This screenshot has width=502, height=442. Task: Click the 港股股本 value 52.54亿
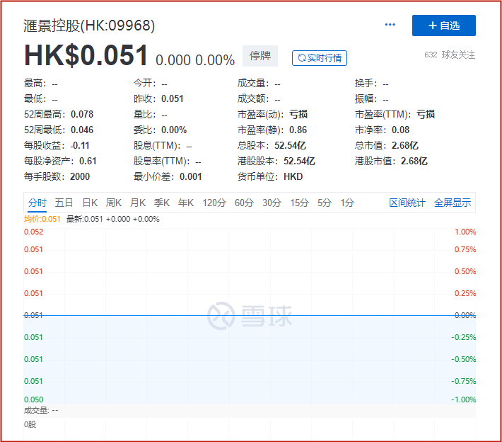pos(299,161)
